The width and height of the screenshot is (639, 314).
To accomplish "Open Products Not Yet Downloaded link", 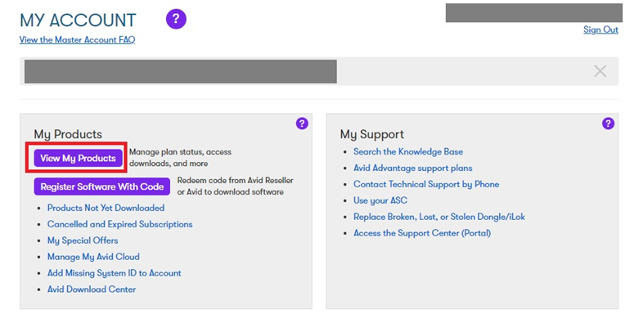I will 106,208.
